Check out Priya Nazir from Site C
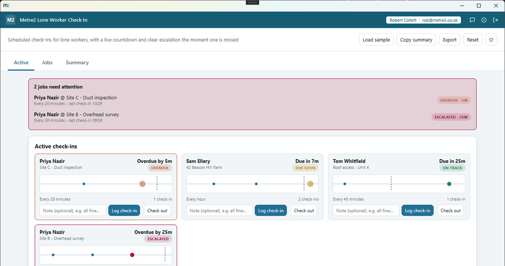 point(157,210)
